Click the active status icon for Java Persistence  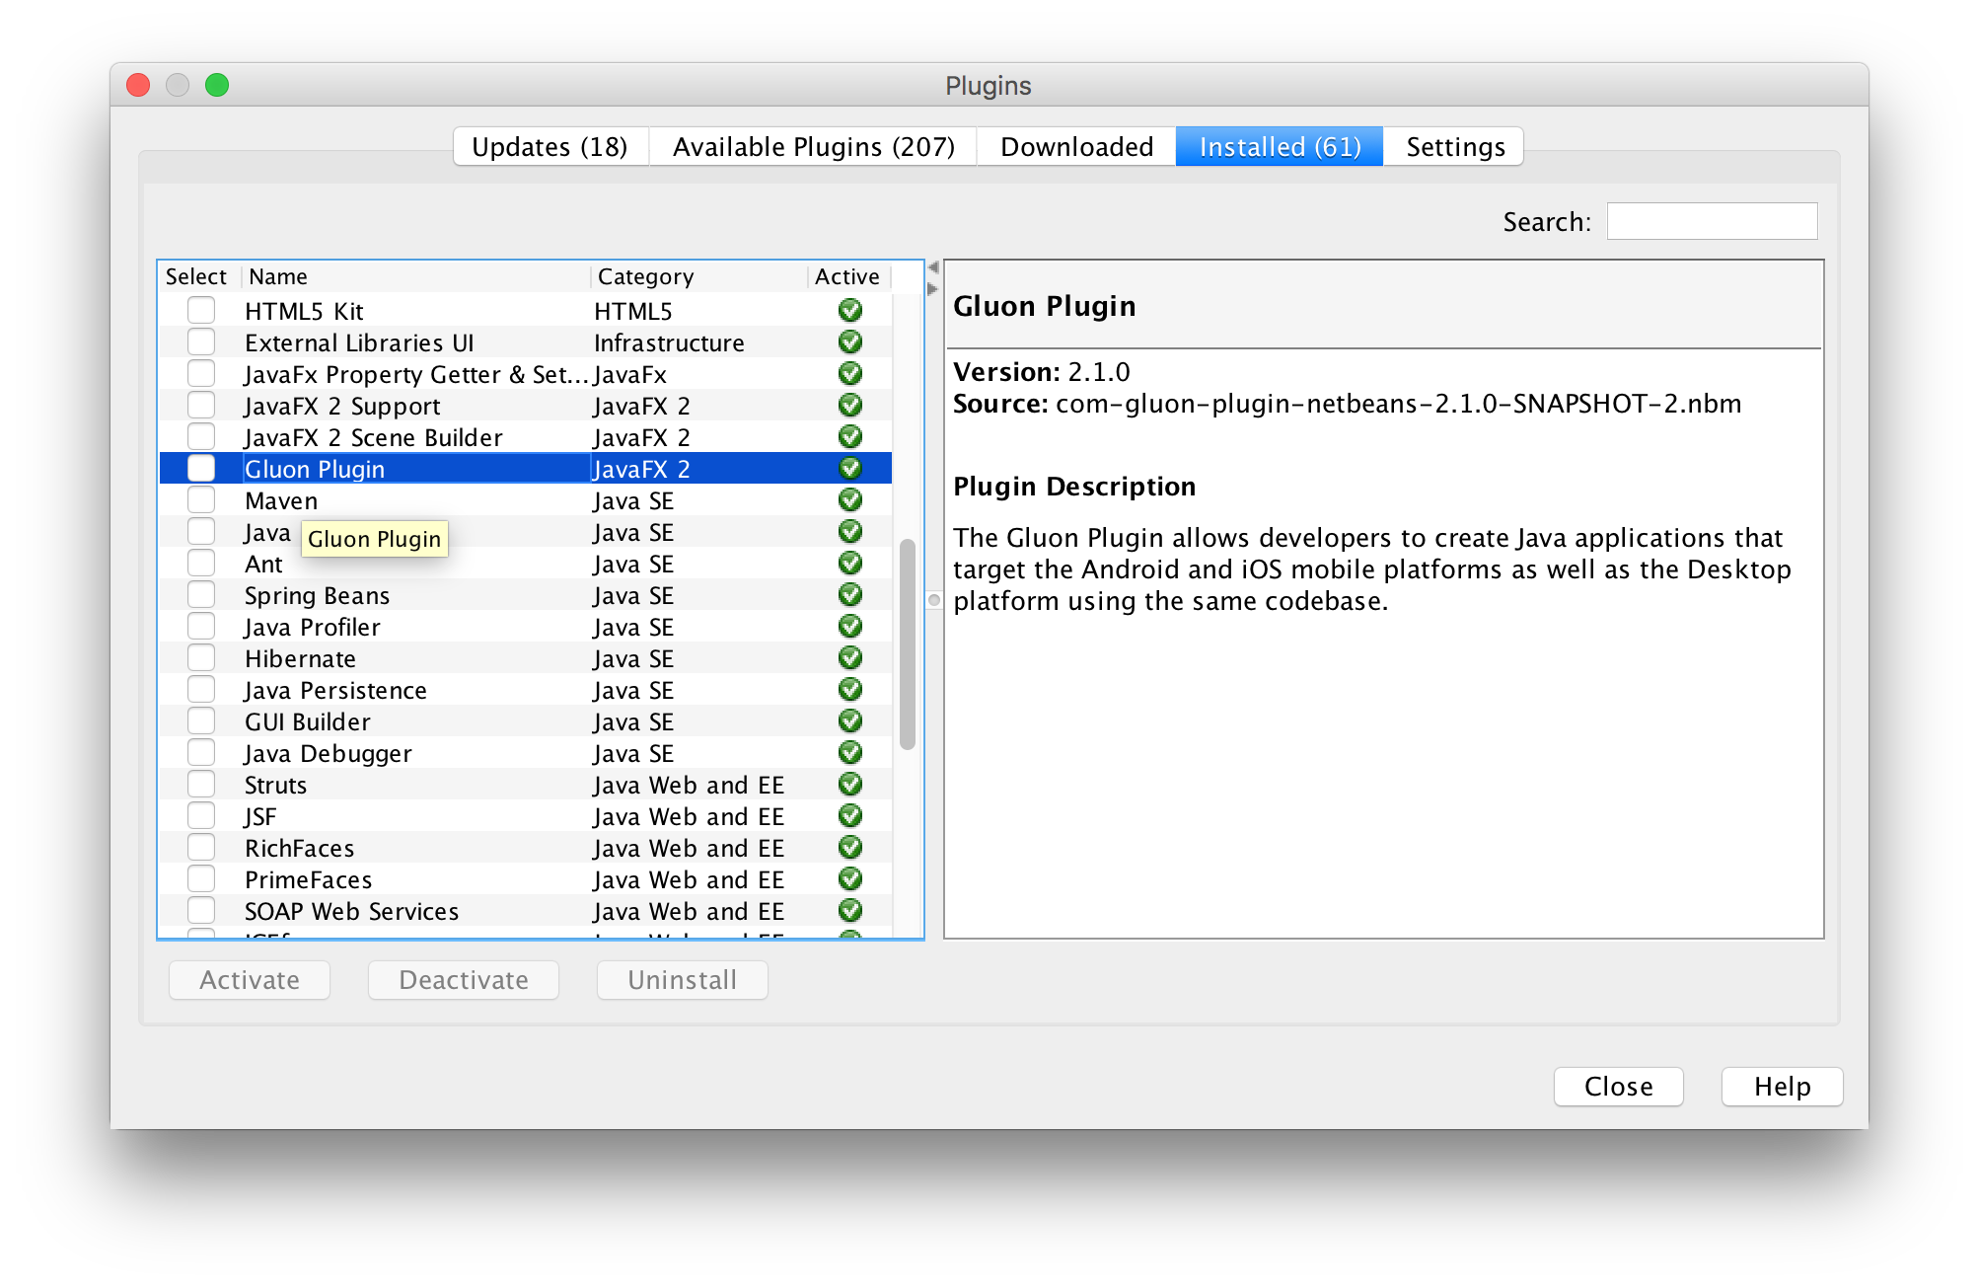849,690
